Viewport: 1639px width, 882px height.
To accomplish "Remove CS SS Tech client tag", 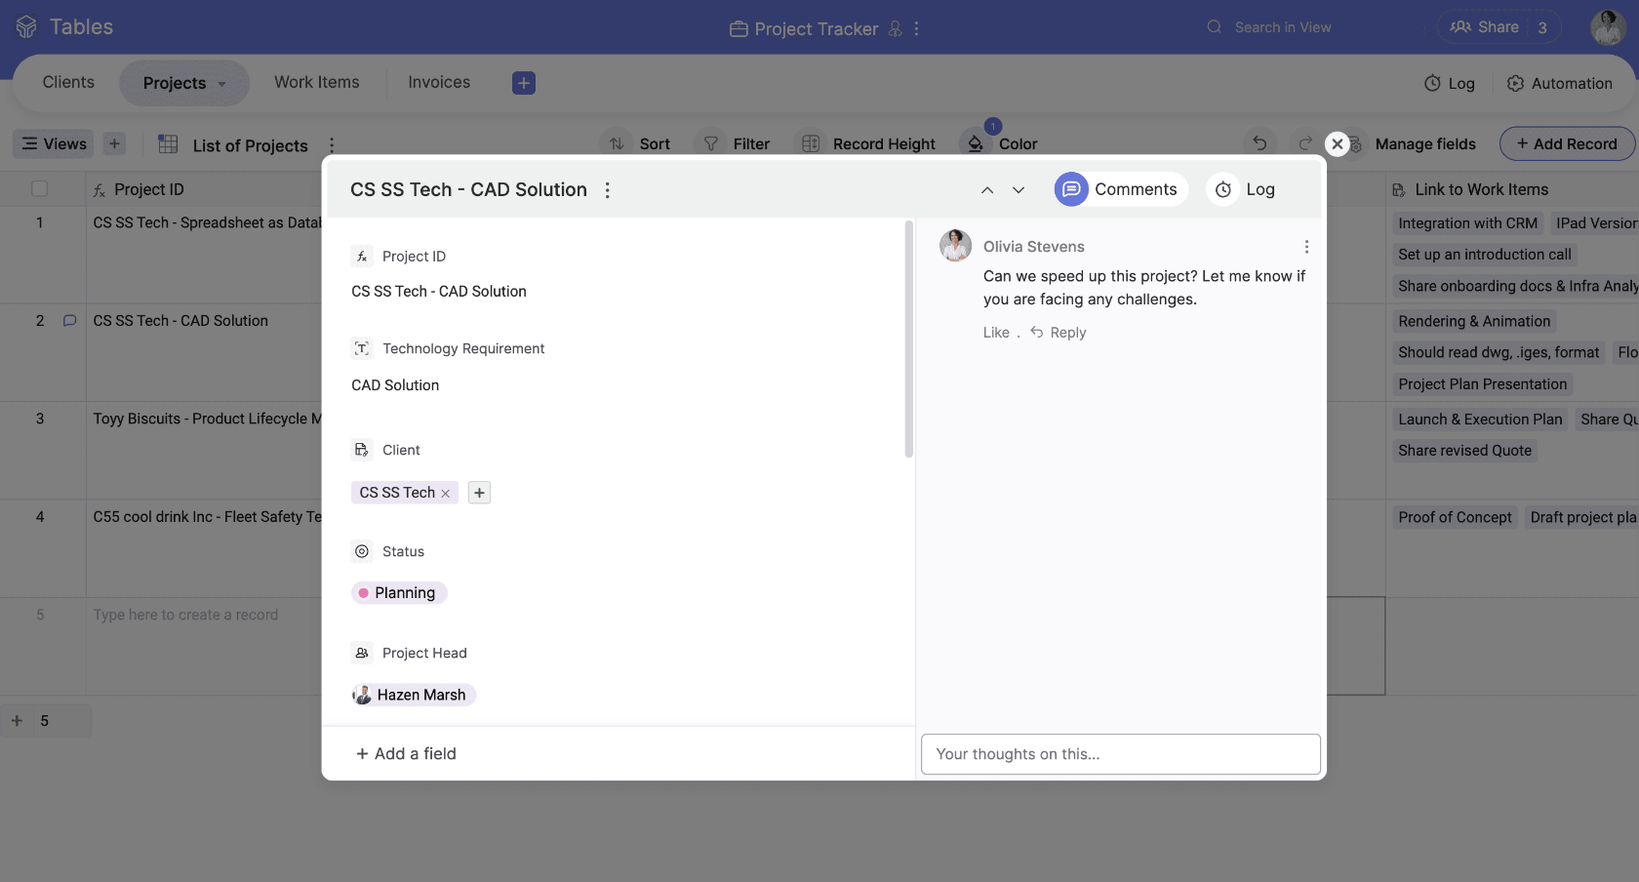I will (x=446, y=494).
